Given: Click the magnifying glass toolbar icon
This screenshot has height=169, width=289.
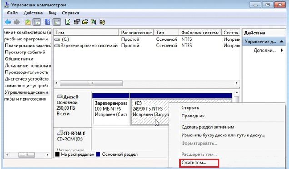Looking at the screenshot, I should (94, 22).
